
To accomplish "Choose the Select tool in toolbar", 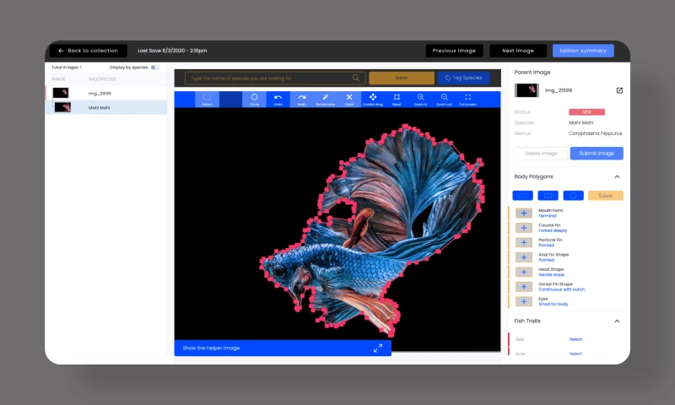I will [207, 99].
